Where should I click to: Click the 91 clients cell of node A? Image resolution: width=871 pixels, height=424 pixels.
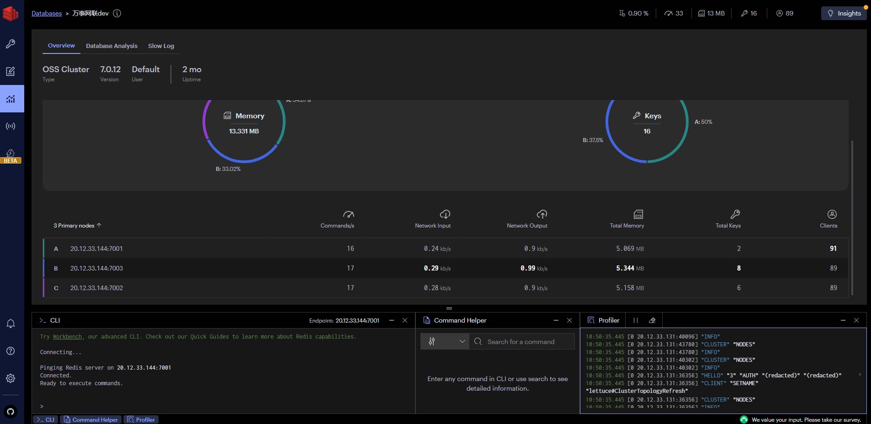[833, 249]
